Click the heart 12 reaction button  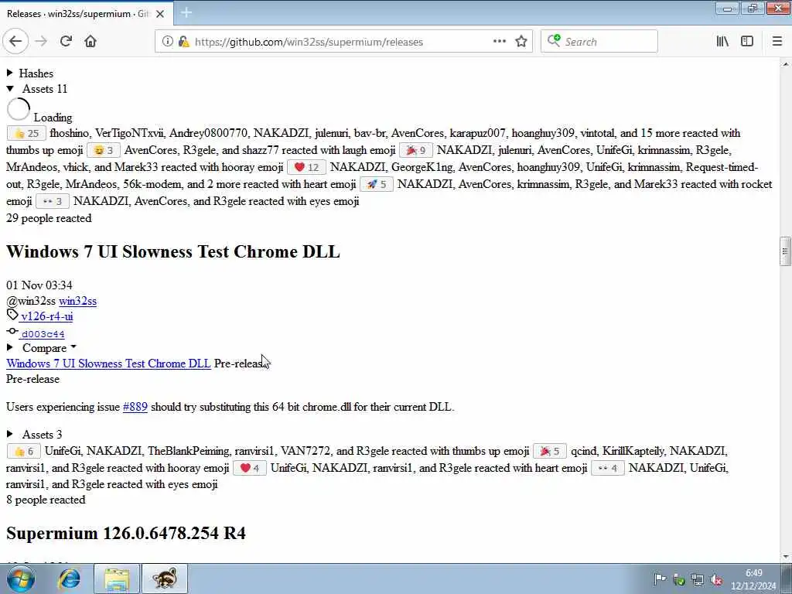(x=306, y=167)
